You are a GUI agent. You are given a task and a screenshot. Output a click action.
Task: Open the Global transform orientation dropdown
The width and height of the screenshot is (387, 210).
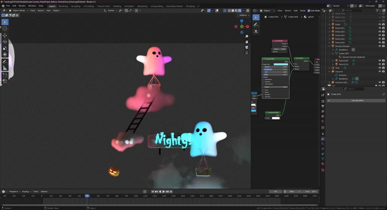110,11
